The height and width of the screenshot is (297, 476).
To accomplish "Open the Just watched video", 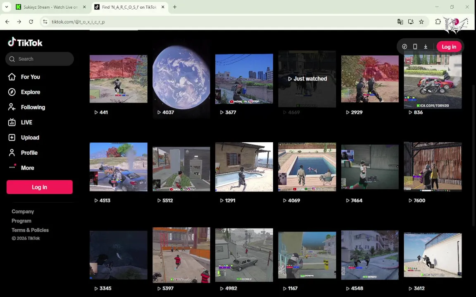I will tap(307, 79).
